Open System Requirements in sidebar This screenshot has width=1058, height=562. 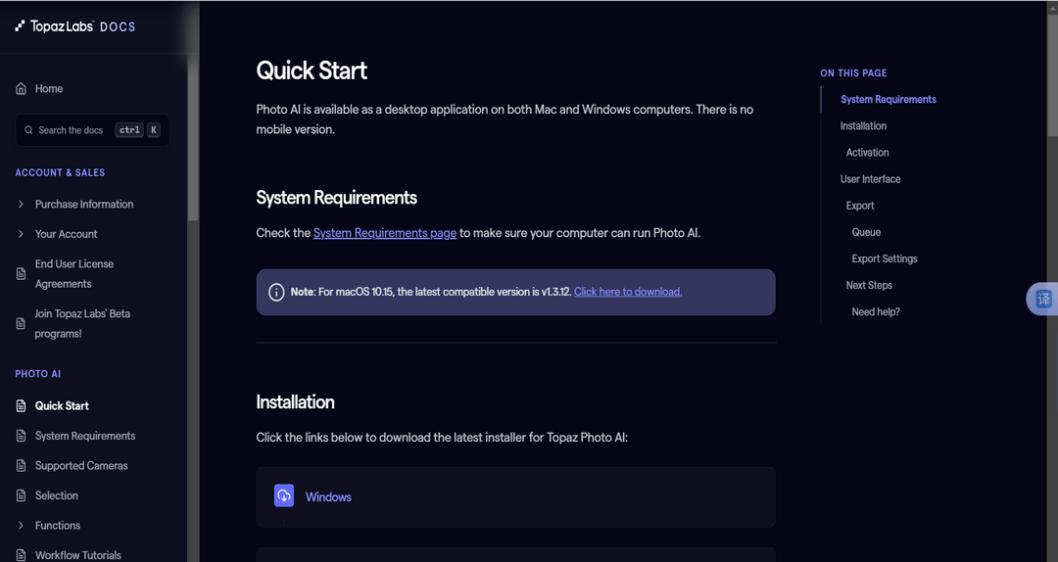tap(85, 436)
